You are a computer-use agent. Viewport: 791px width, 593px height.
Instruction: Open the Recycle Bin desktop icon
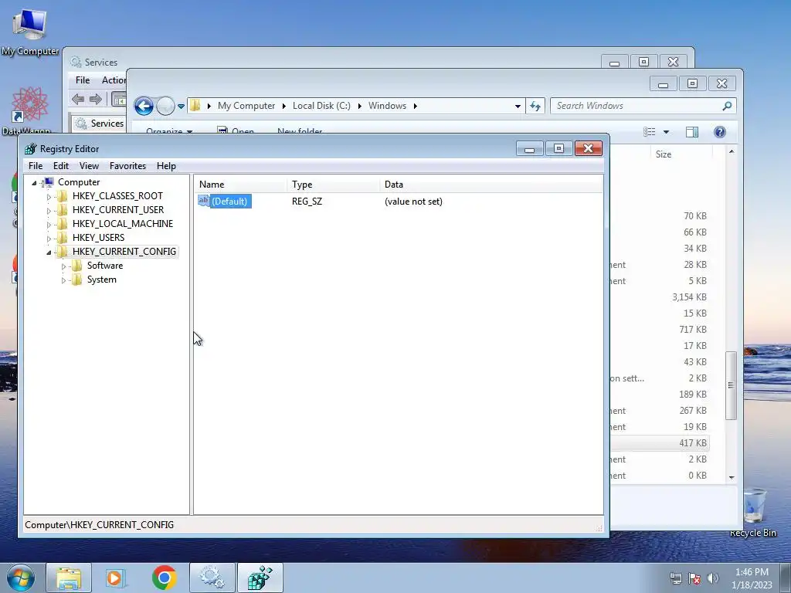753,513
